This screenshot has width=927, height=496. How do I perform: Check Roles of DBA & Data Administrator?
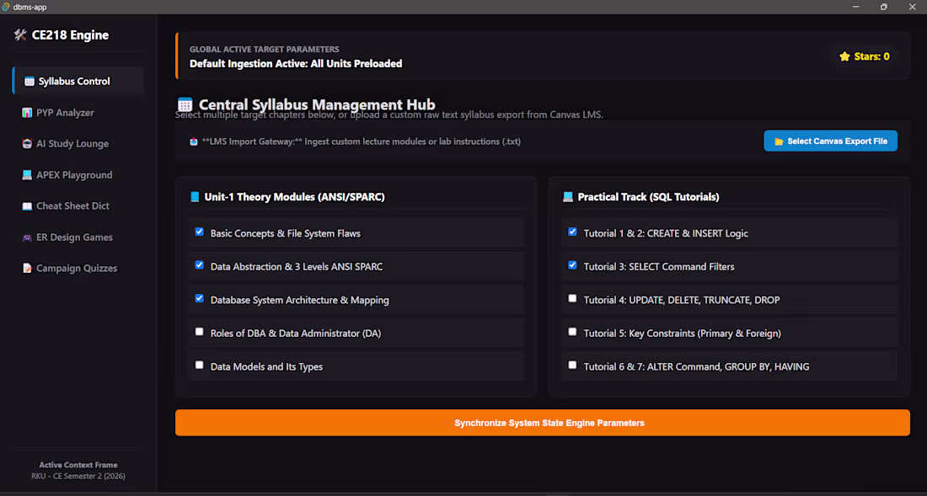click(199, 332)
